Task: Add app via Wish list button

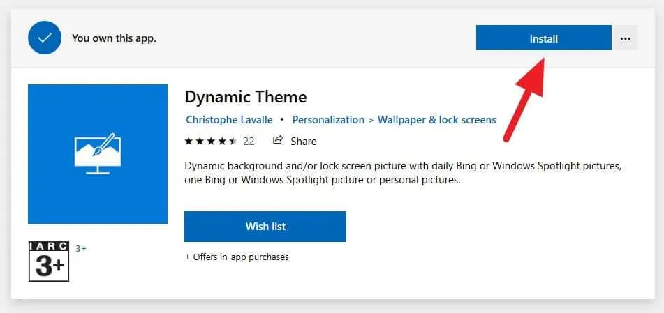Action: 265,227
